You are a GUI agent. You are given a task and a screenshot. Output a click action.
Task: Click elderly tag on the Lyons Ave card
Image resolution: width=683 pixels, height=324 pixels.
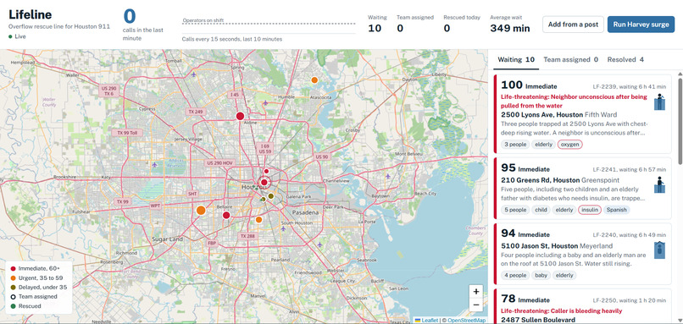coord(544,145)
